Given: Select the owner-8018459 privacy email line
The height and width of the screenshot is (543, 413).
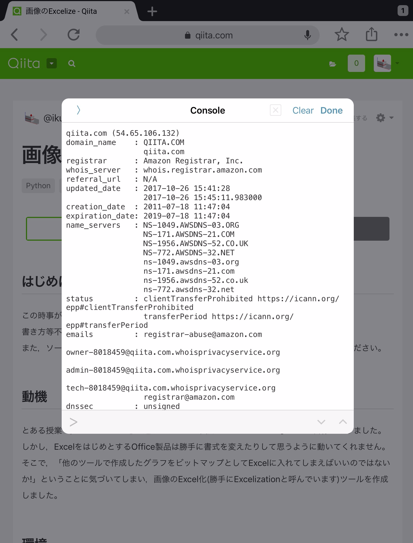Looking at the screenshot, I should pos(173,352).
